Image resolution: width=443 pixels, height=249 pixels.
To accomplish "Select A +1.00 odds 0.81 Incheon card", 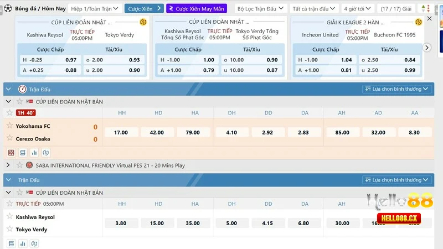I will (x=326, y=70).
